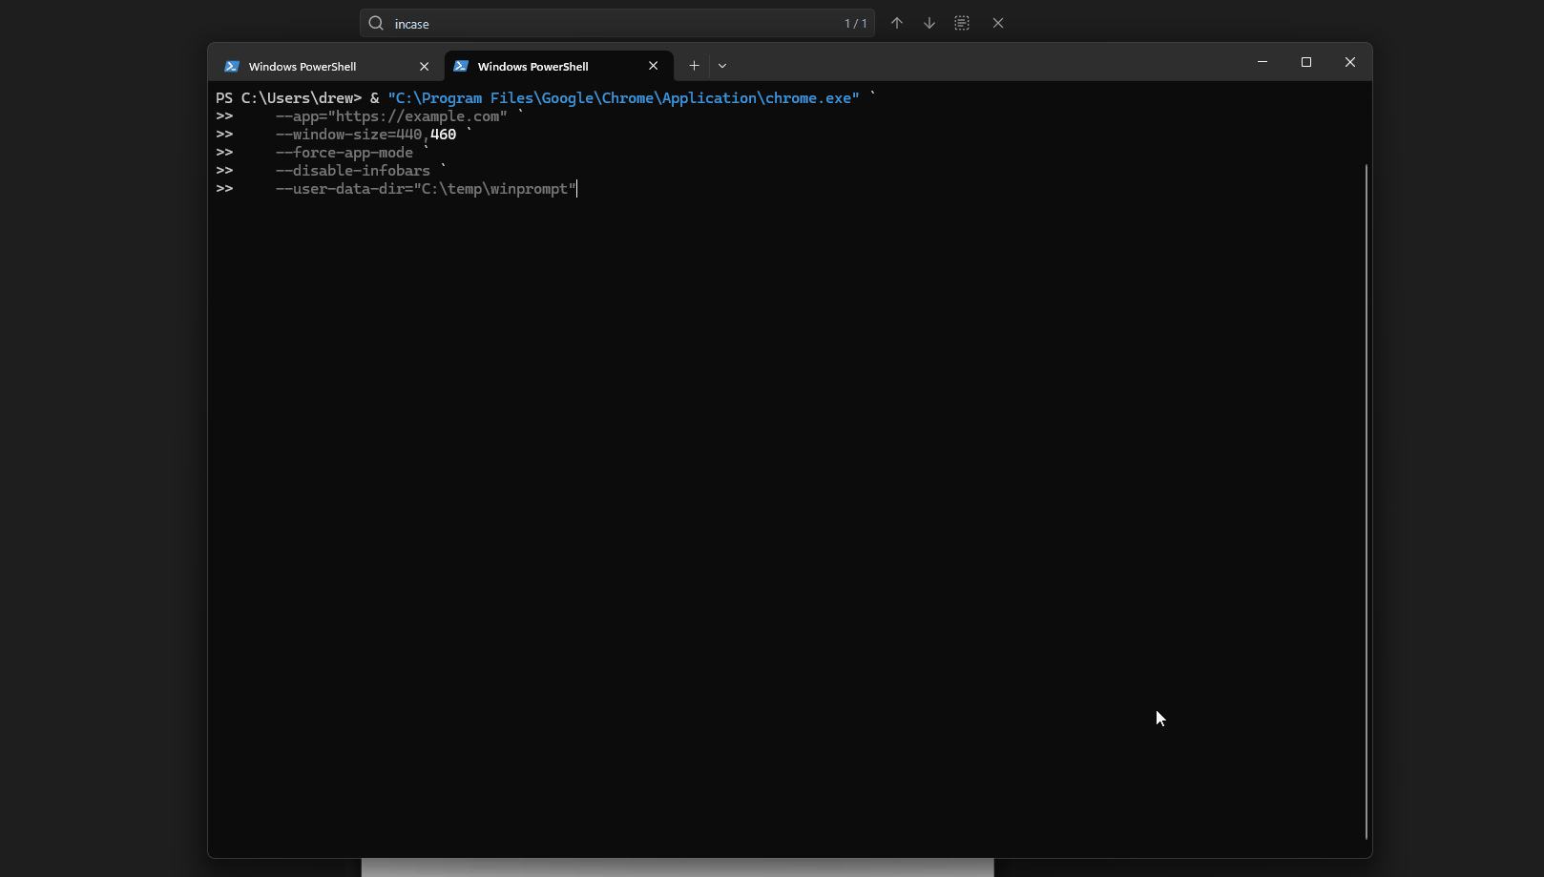Click the '1 / 1' match counter
1544x877 pixels.
(x=856, y=23)
